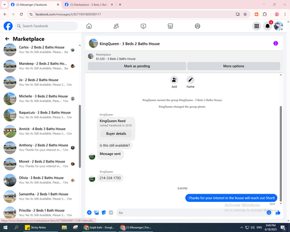
Task: Click the Facebook logo
Action: 8,26
